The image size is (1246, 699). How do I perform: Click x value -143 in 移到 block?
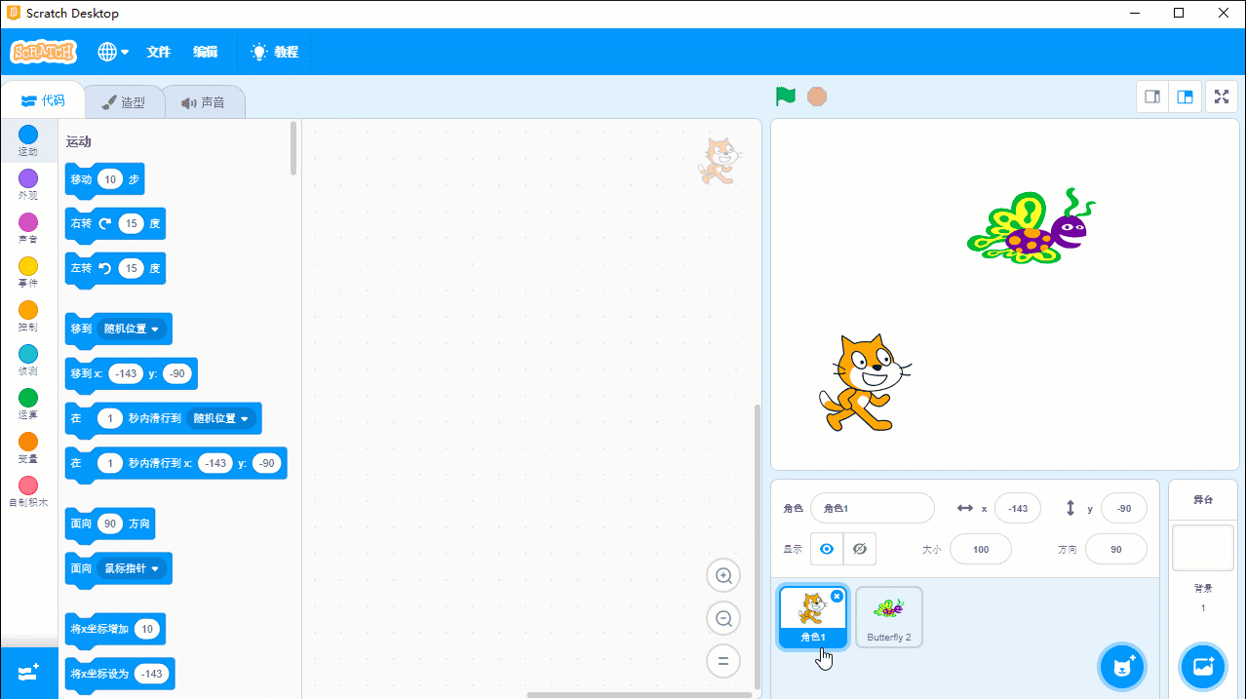click(x=127, y=373)
